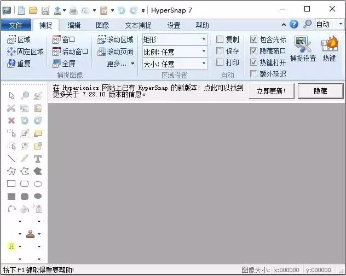The width and height of the screenshot is (346, 276).
Task: Open the 比例: 任意 ratio dropdown
Action: [175, 52]
